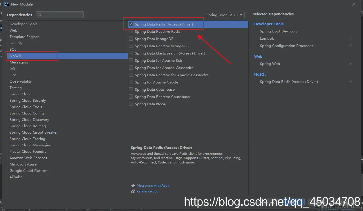Screen dimensions: 363x211
Task: Check Spring Data Reactive Redis
Action: pos(131,31)
